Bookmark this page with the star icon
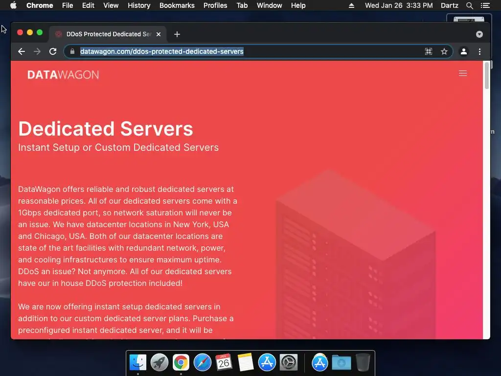Viewport: 501px width, 376px height. [x=444, y=51]
